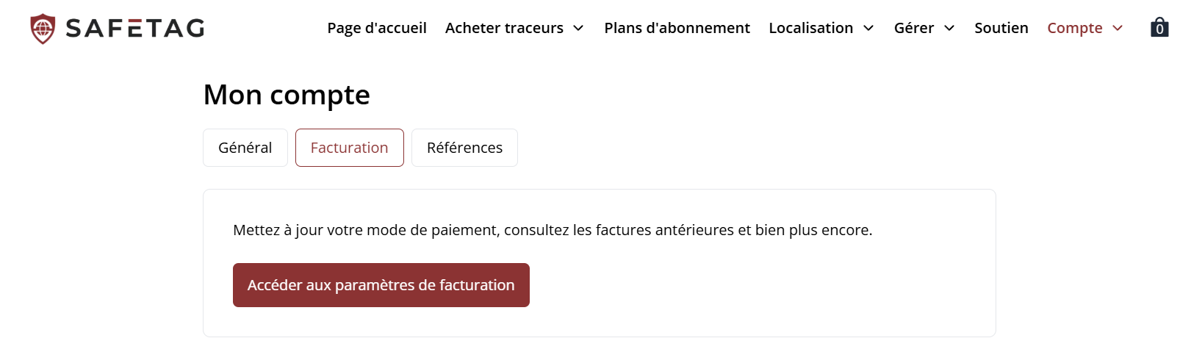Viewport: 1191px width, 363px height.
Task: Open the Soutien support page
Action: pyautogui.click(x=1001, y=28)
